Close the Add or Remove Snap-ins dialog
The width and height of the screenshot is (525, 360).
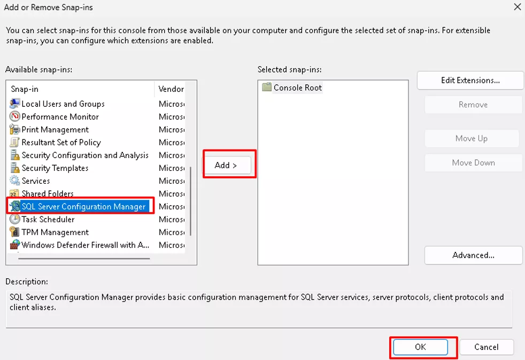tap(518, 7)
